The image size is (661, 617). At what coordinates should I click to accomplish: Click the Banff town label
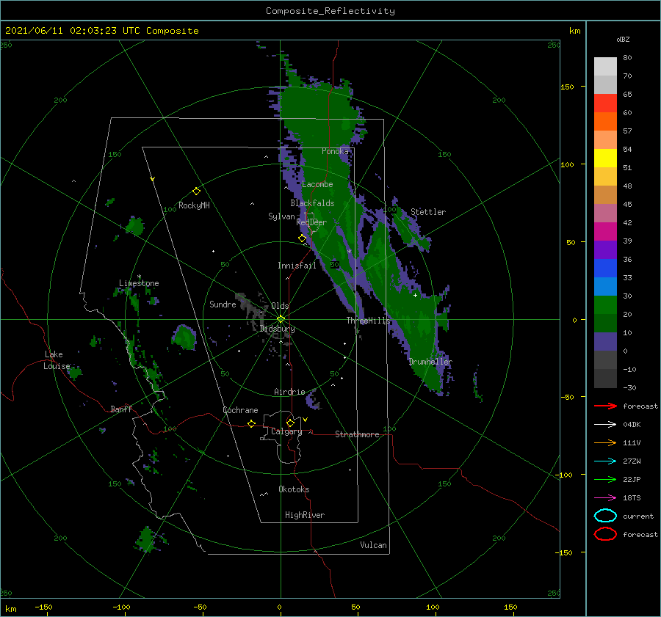(121, 409)
